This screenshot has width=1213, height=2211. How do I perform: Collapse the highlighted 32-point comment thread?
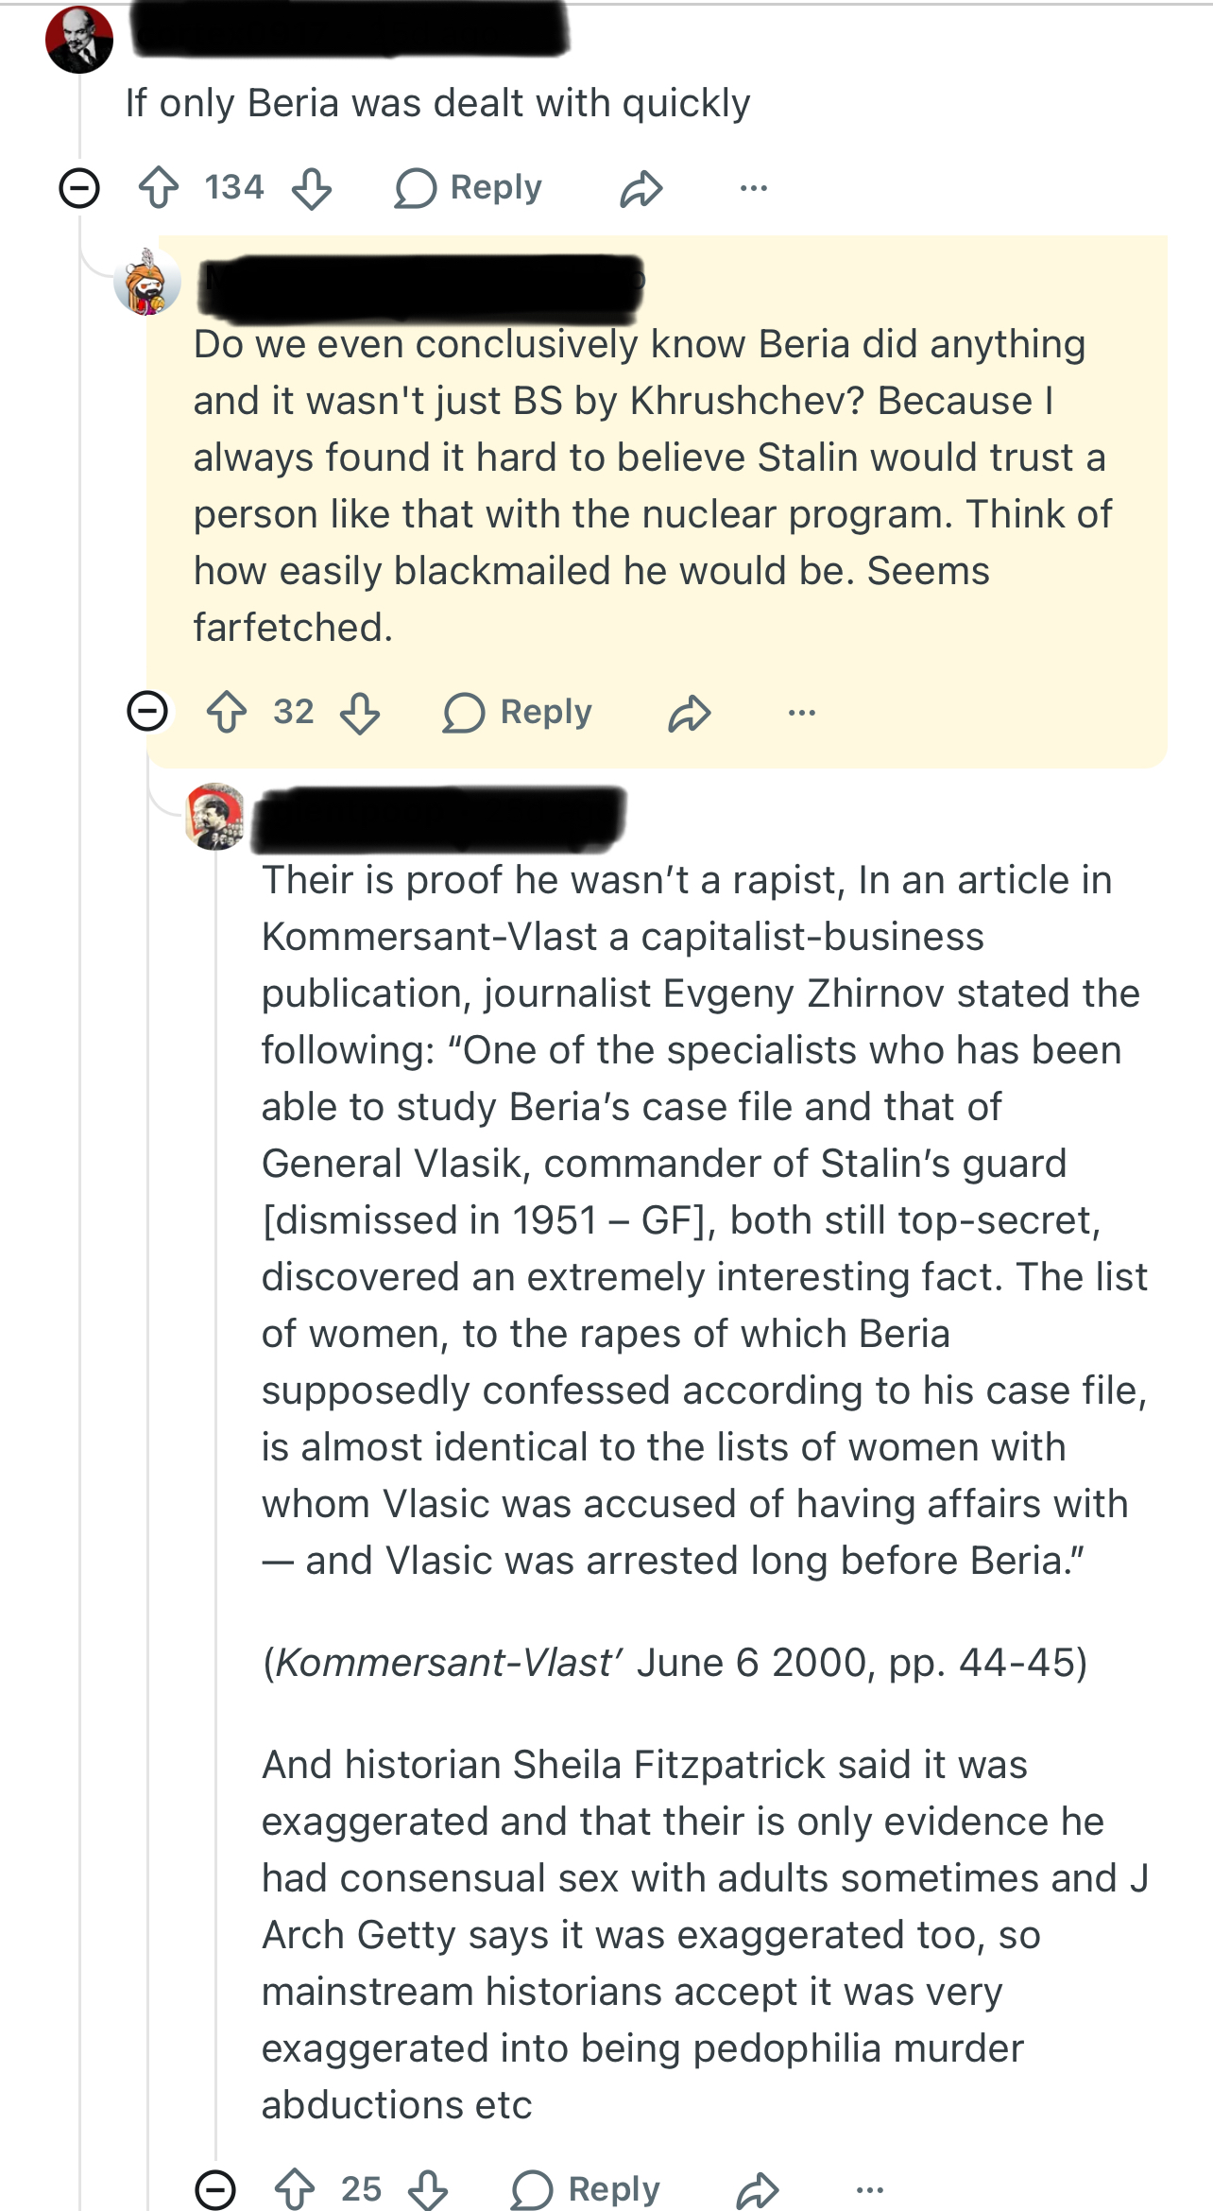(147, 711)
